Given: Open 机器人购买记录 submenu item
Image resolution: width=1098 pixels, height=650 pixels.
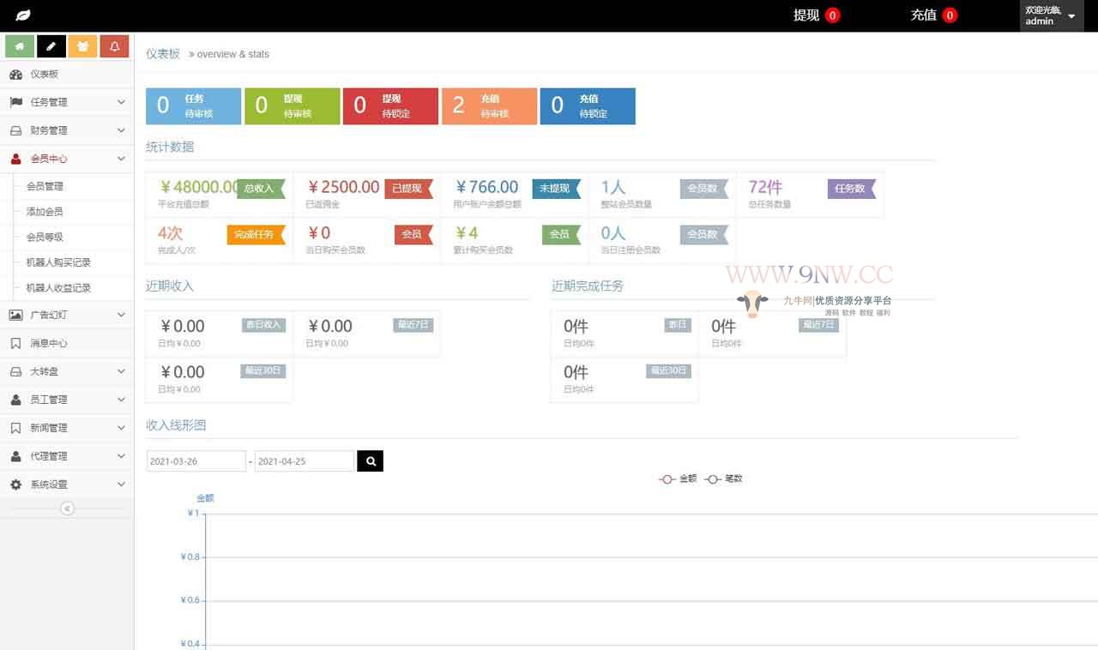Looking at the screenshot, I should [x=58, y=262].
